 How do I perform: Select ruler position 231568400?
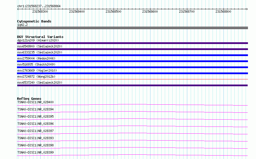pyautogui.click(x=77, y=12)
